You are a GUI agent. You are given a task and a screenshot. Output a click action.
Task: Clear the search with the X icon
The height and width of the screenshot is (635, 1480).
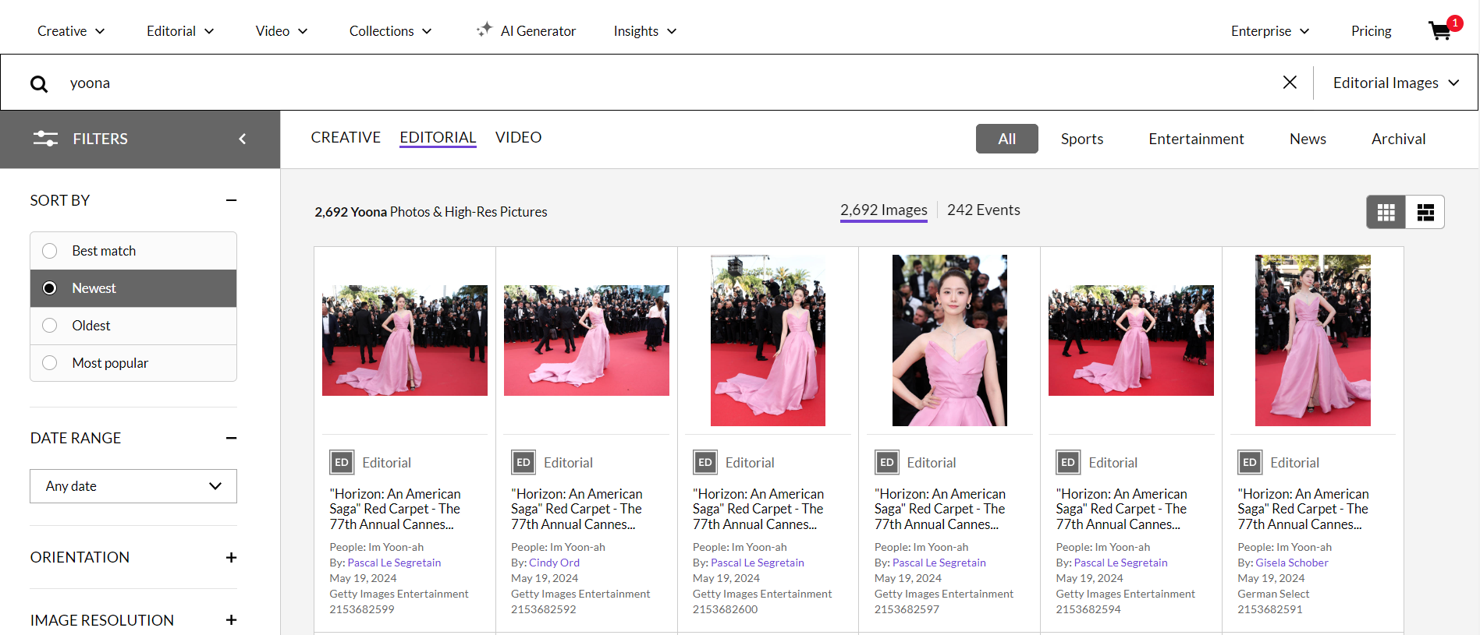point(1290,82)
